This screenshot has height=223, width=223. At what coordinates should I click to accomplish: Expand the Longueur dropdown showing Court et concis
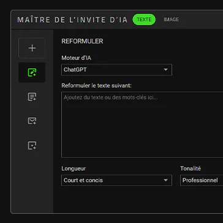click(116, 180)
